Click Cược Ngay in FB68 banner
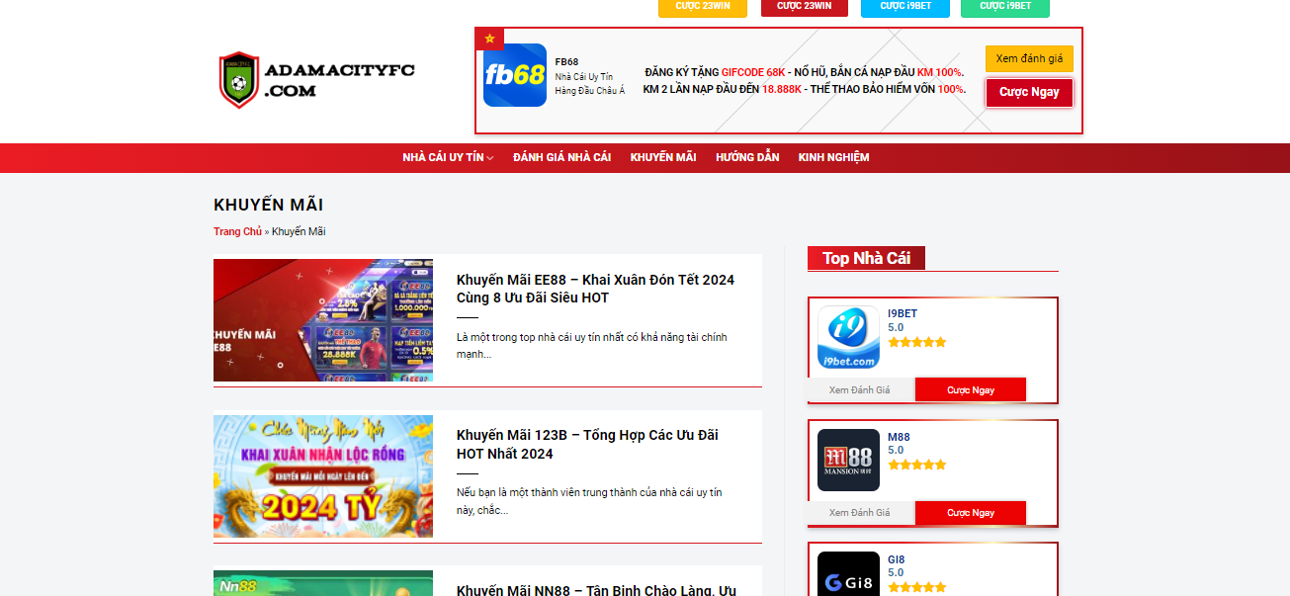Screen dimensions: 1290x596 [x=1029, y=92]
